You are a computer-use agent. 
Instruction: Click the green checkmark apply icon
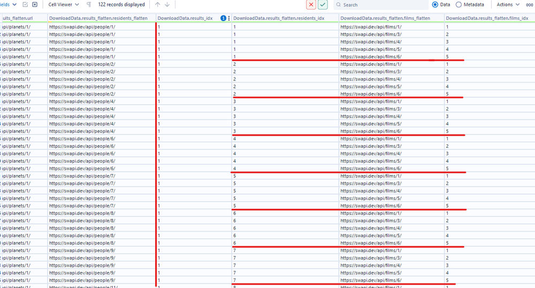coord(323,5)
